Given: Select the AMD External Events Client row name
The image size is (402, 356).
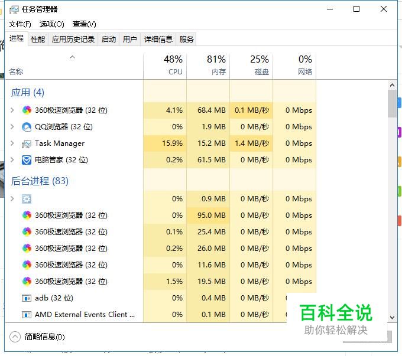Looking at the screenshot, I should coord(85,315).
